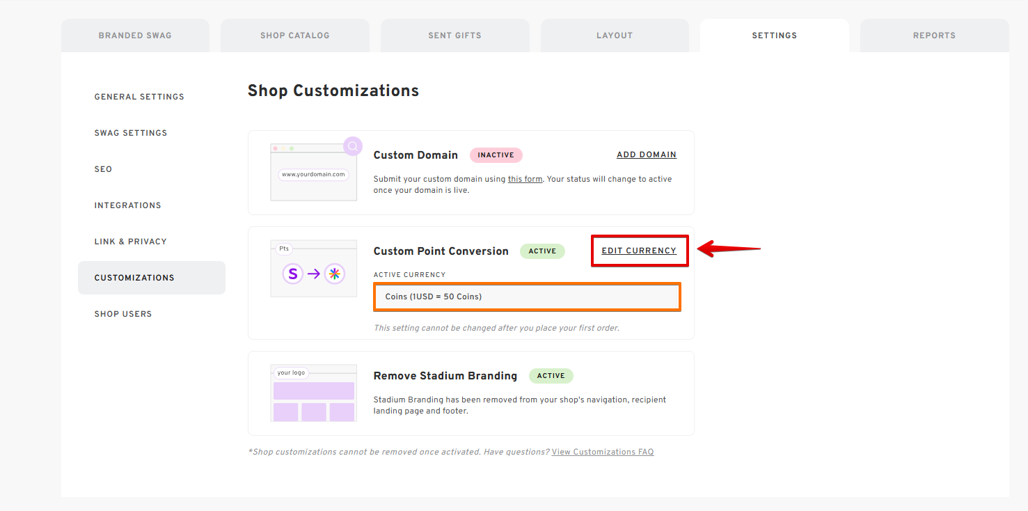
Task: Click the Add Domain link
Action: tap(646, 155)
